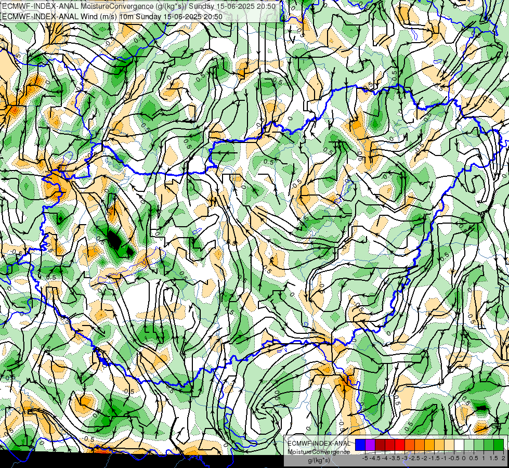Click the 2 tick label at the legend scale's end
Screen dimensions: 509x468
click(x=503, y=458)
